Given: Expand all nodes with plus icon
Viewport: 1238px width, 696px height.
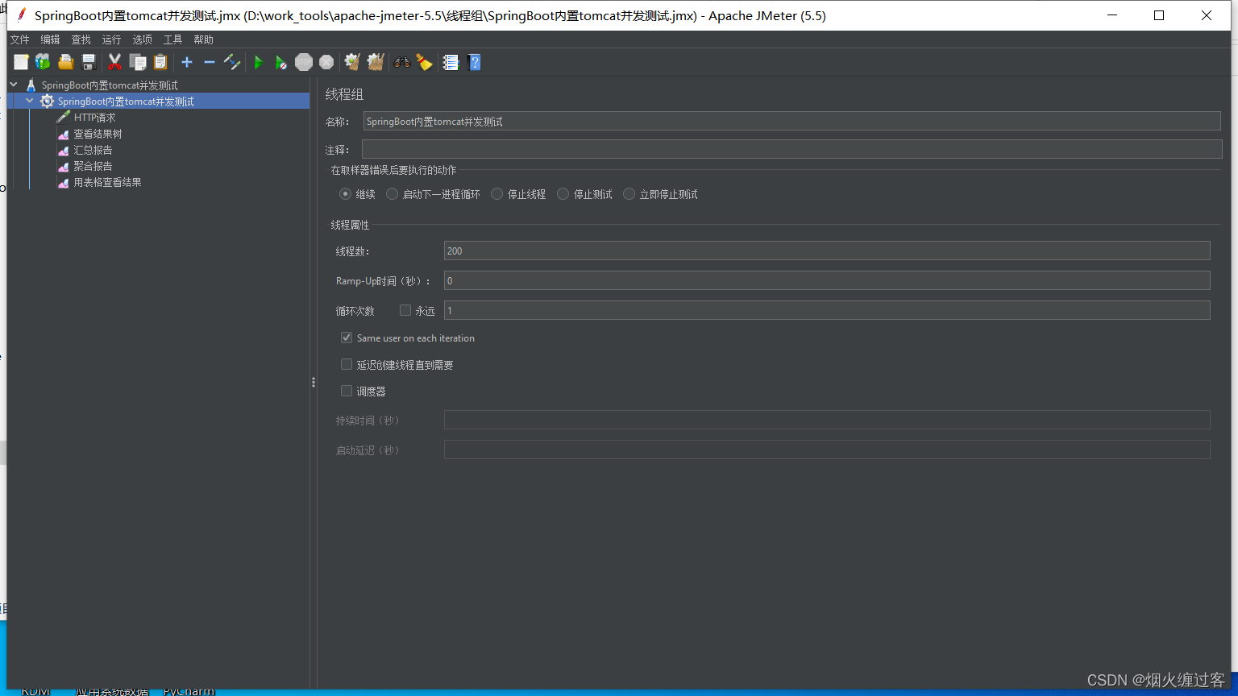Looking at the screenshot, I should [187, 62].
